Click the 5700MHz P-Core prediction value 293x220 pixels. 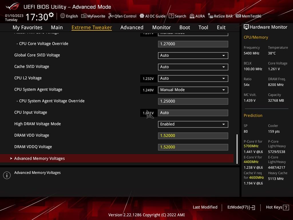(251, 146)
